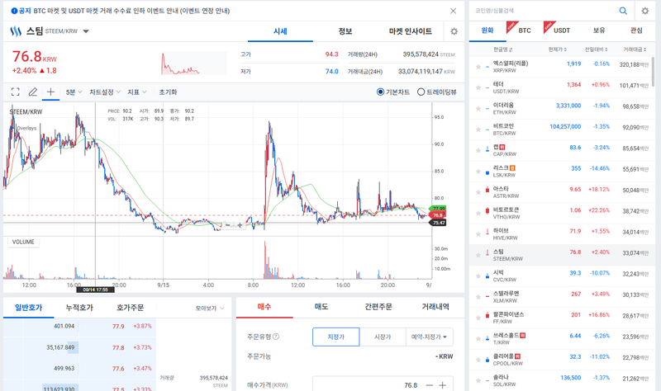Open market list settings gear icon
This screenshot has height=391, width=661.
[x=645, y=11]
